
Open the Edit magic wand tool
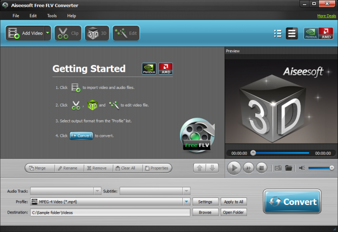126,33
